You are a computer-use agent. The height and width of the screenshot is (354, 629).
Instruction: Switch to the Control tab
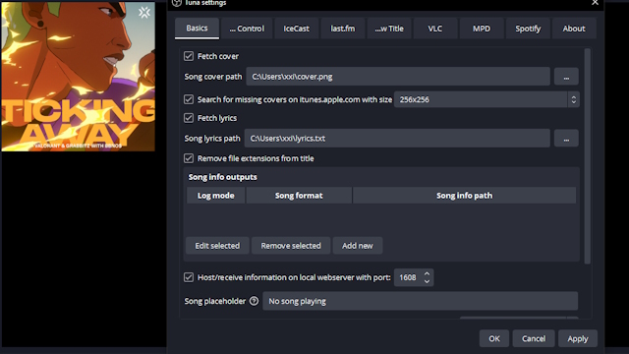(247, 29)
